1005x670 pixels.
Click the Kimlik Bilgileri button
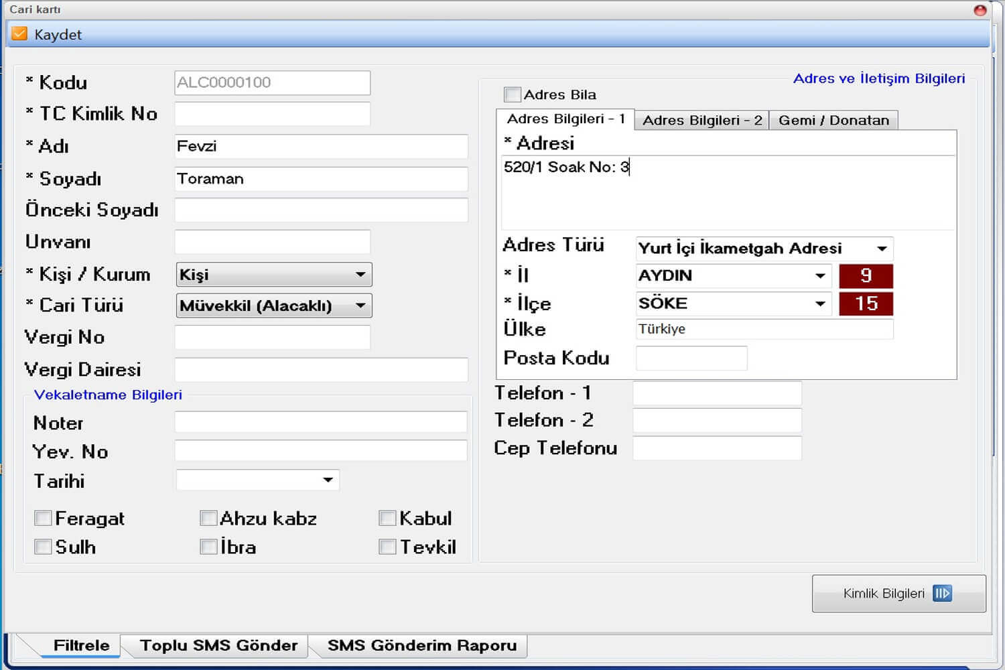883,594
